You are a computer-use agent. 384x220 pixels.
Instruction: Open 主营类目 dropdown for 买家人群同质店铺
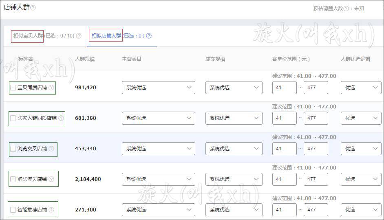[159, 118]
